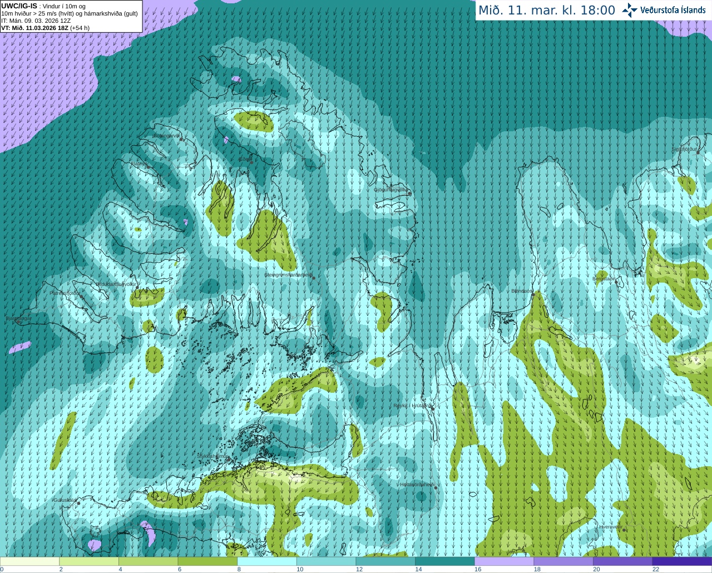This screenshot has height=573, width=712.
Task: Click the Bolungarvík station marker
Action: (181, 139)
